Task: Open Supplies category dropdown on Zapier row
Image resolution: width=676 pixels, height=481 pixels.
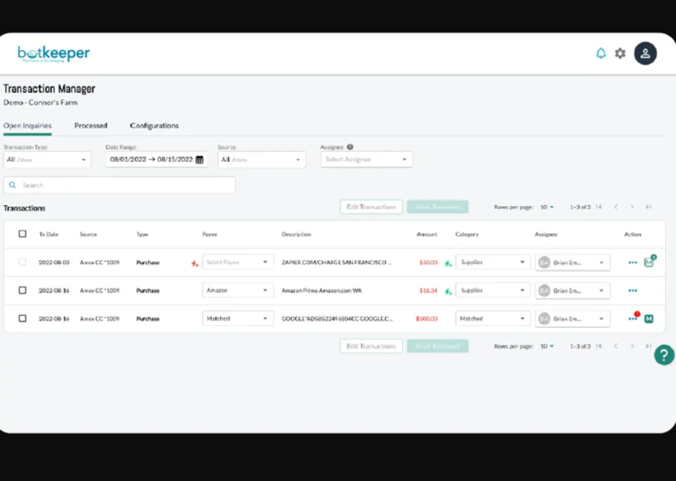Action: click(492, 263)
